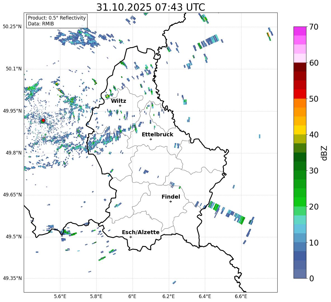Select the Wiltz town label
The width and height of the screenshot is (331, 302).
[119, 101]
